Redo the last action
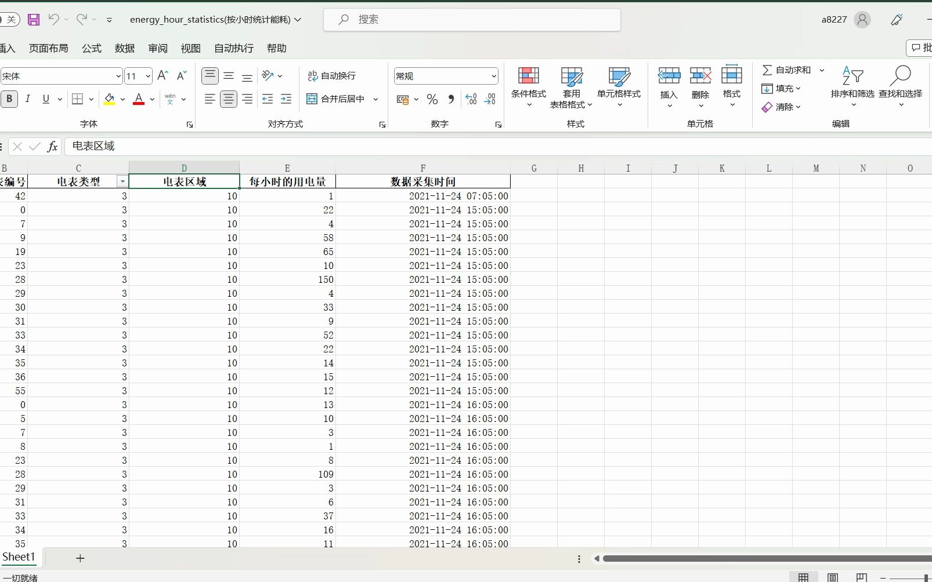The height and width of the screenshot is (582, 932). [82, 19]
